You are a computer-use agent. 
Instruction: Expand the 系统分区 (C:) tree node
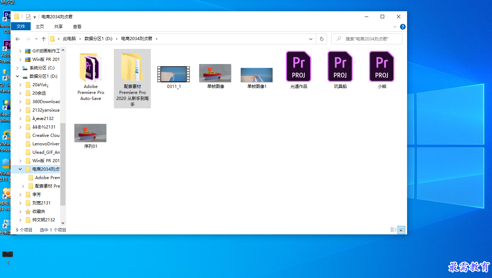17,68
